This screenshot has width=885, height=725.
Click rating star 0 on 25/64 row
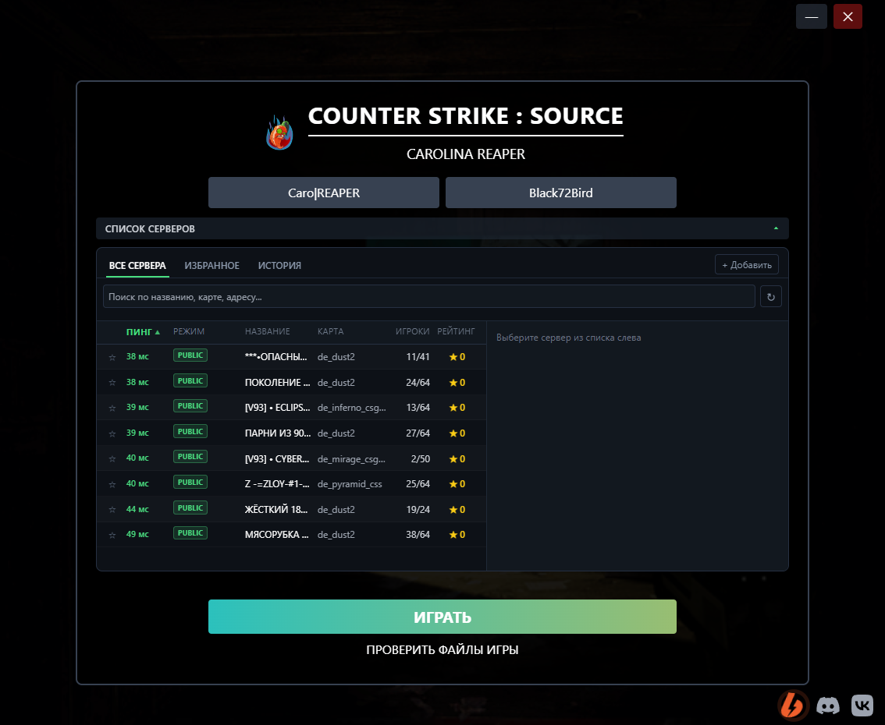(x=457, y=483)
